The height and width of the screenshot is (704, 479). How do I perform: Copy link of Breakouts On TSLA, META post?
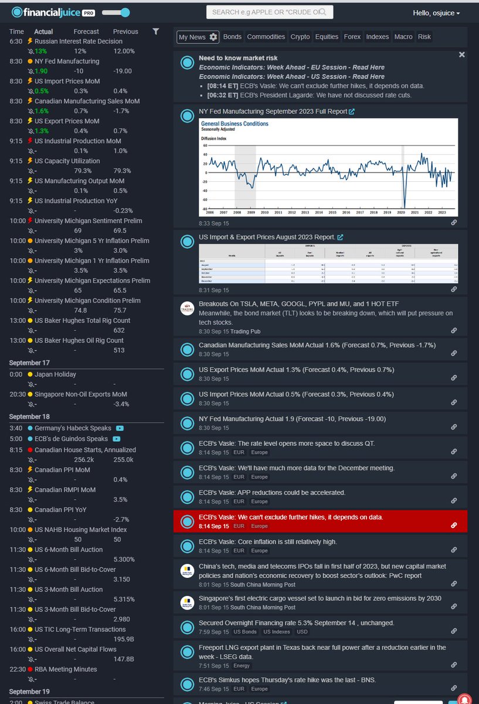coord(454,330)
